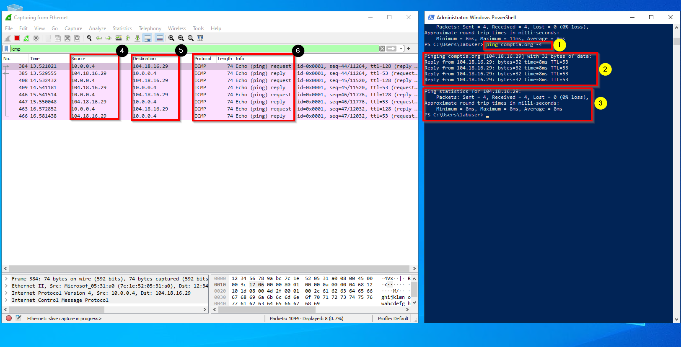Open the Capture menu
681x347 pixels.
point(73,28)
